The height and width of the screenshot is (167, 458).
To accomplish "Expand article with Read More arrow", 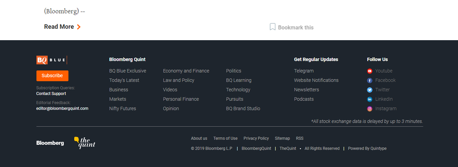I will [x=78, y=27].
